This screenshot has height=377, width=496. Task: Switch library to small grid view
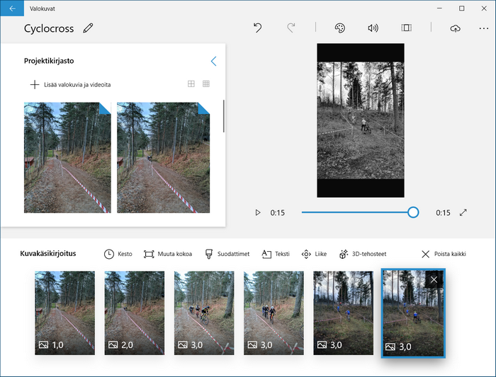pos(206,84)
